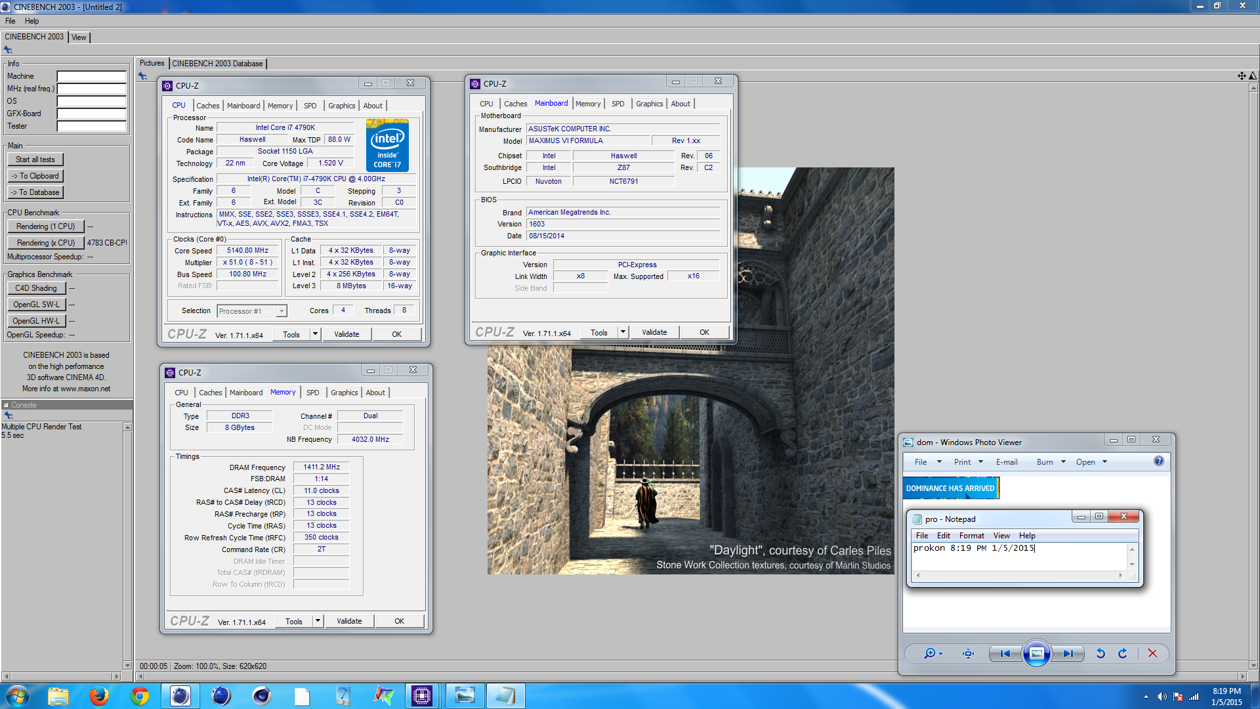Open the CINEBENCH Help menu
This screenshot has width=1260, height=709.
[x=31, y=21]
